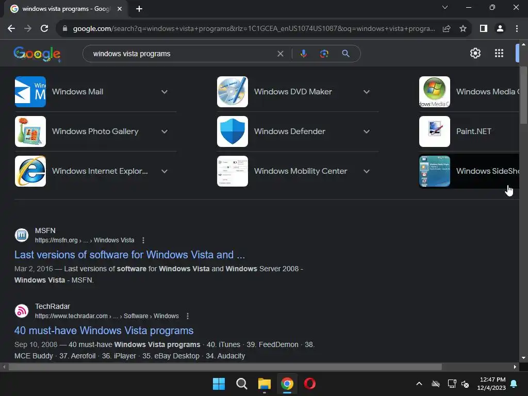
Task: Expand the Windows Photo Gallery entry
Action: [x=164, y=131]
